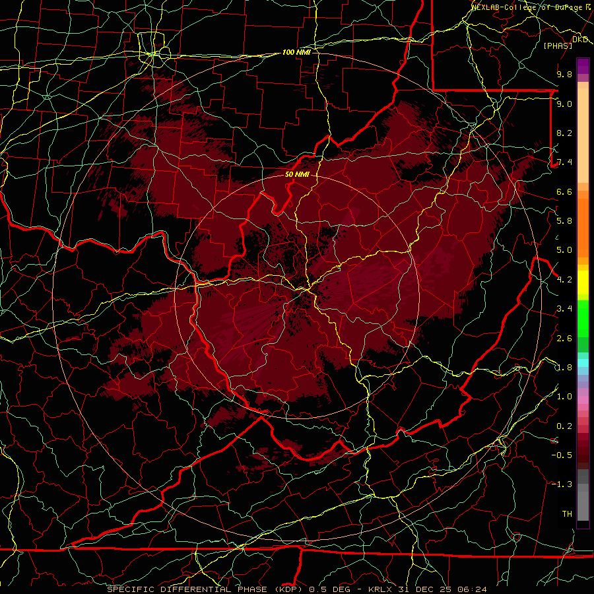
Task: Pick the bright yellow band on the color bar
Action: (x=583, y=282)
